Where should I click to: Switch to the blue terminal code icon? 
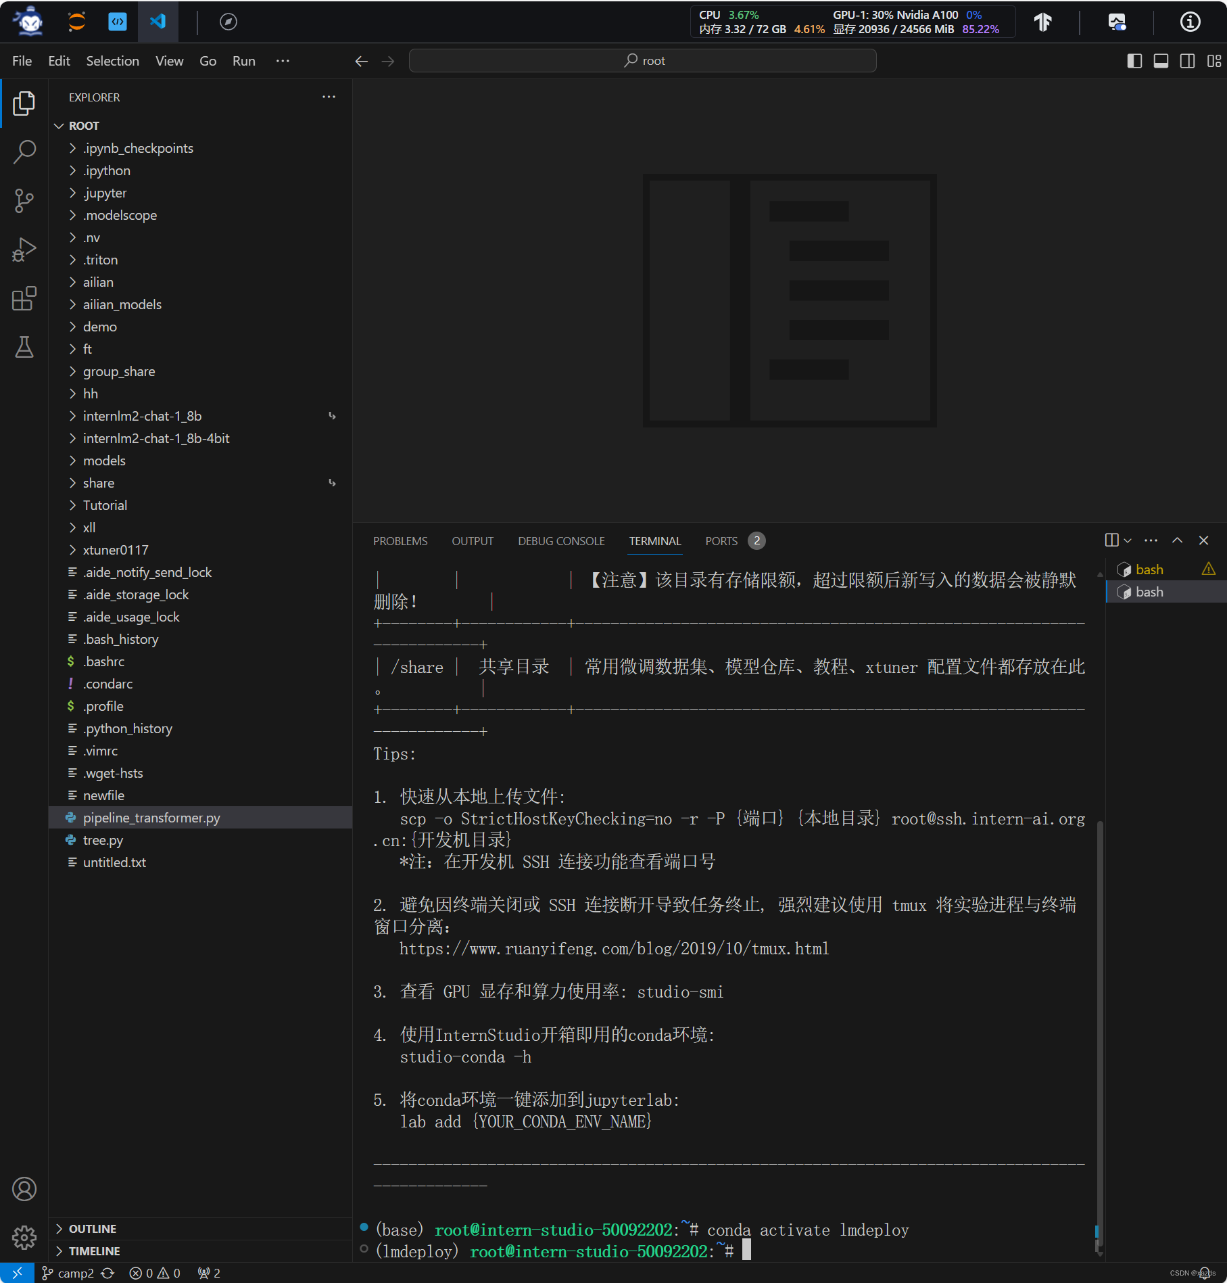(x=118, y=22)
